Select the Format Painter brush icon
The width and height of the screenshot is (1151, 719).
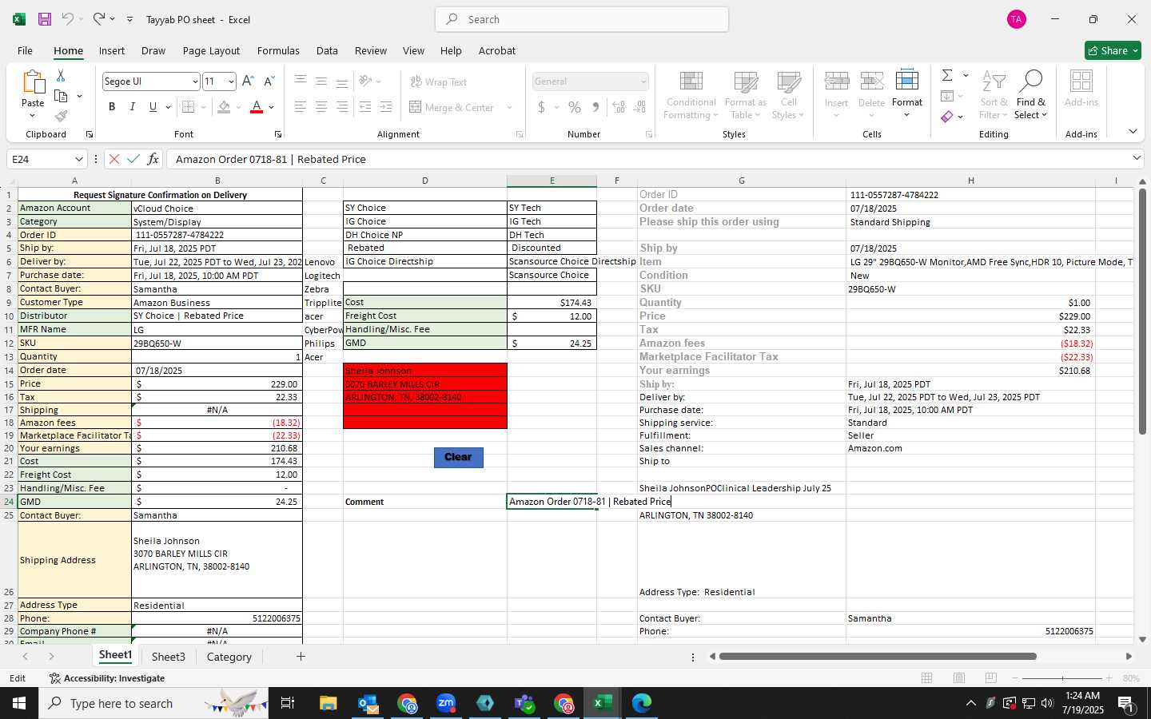click(x=61, y=117)
